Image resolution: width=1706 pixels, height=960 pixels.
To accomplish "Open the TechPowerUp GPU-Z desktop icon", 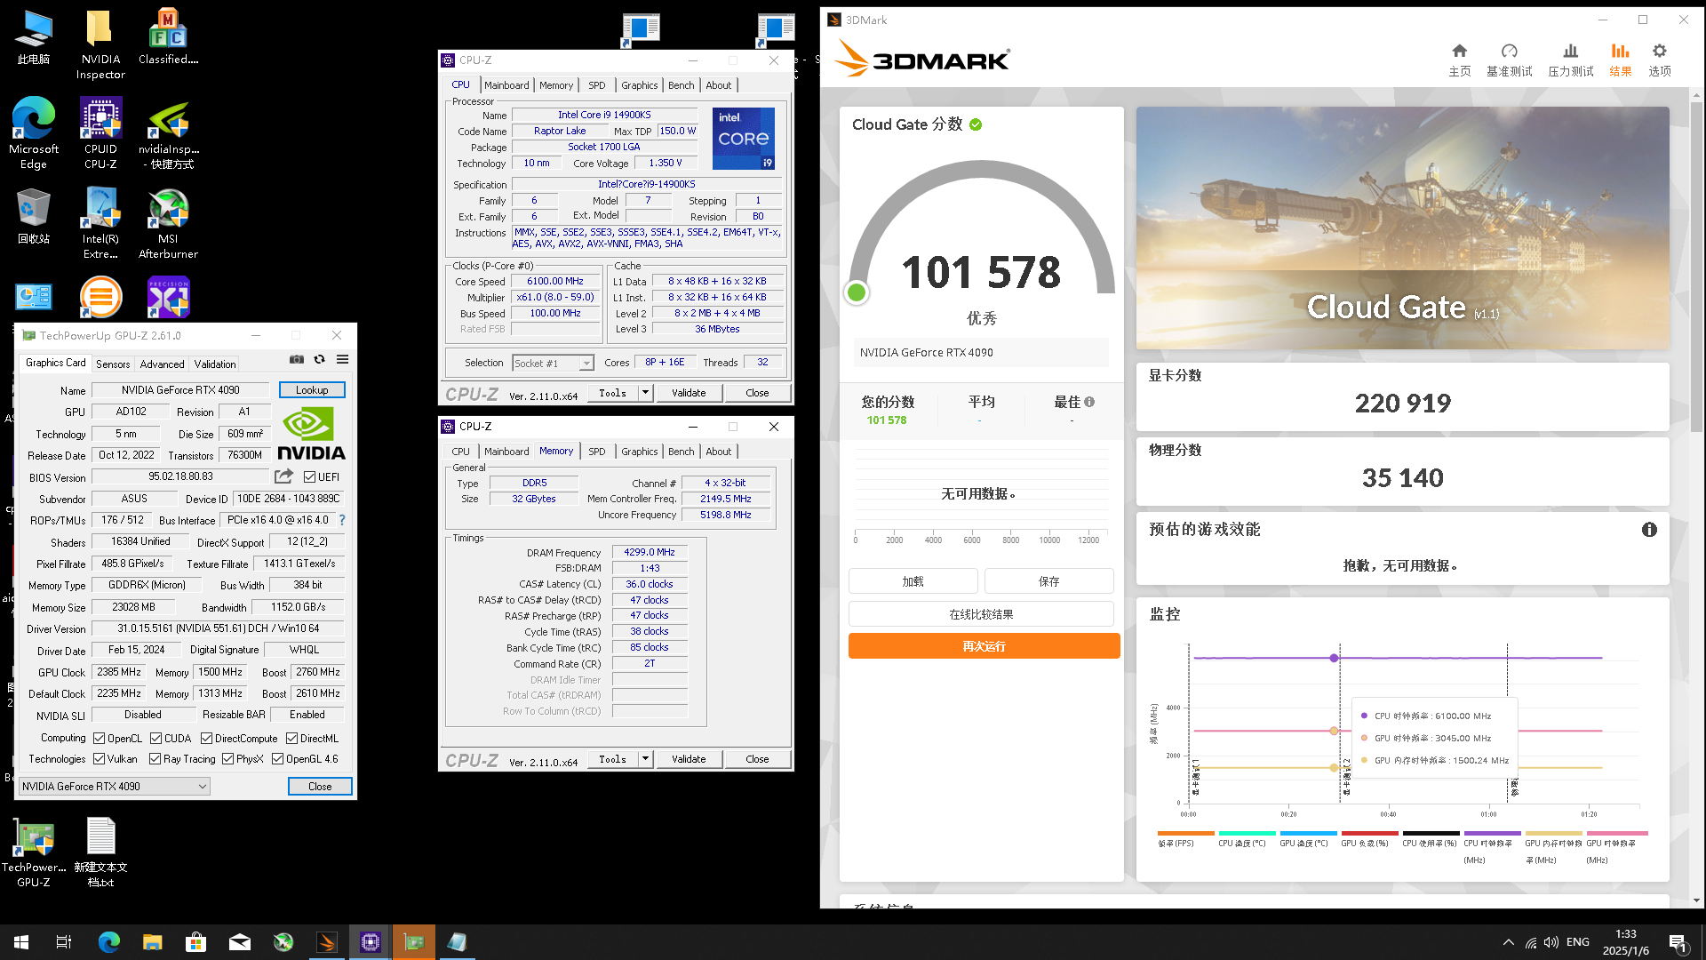I will pyautogui.click(x=34, y=853).
